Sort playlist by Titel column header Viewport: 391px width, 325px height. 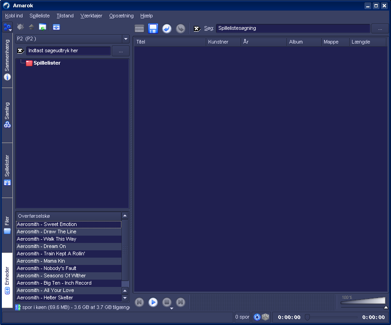pos(170,42)
